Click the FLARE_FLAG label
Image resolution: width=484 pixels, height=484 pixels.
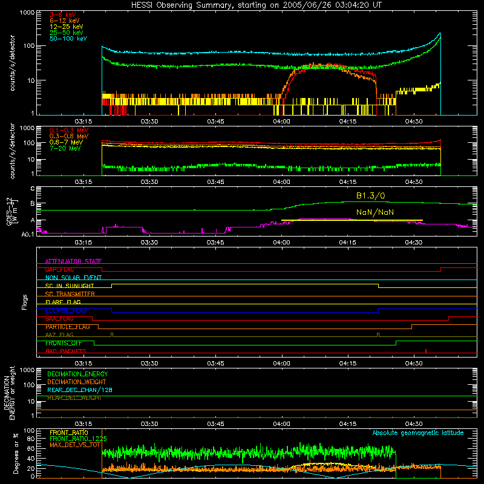coord(63,302)
